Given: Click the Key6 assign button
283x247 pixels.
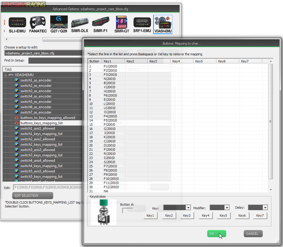Looking at the screenshot, I should point(242,215).
